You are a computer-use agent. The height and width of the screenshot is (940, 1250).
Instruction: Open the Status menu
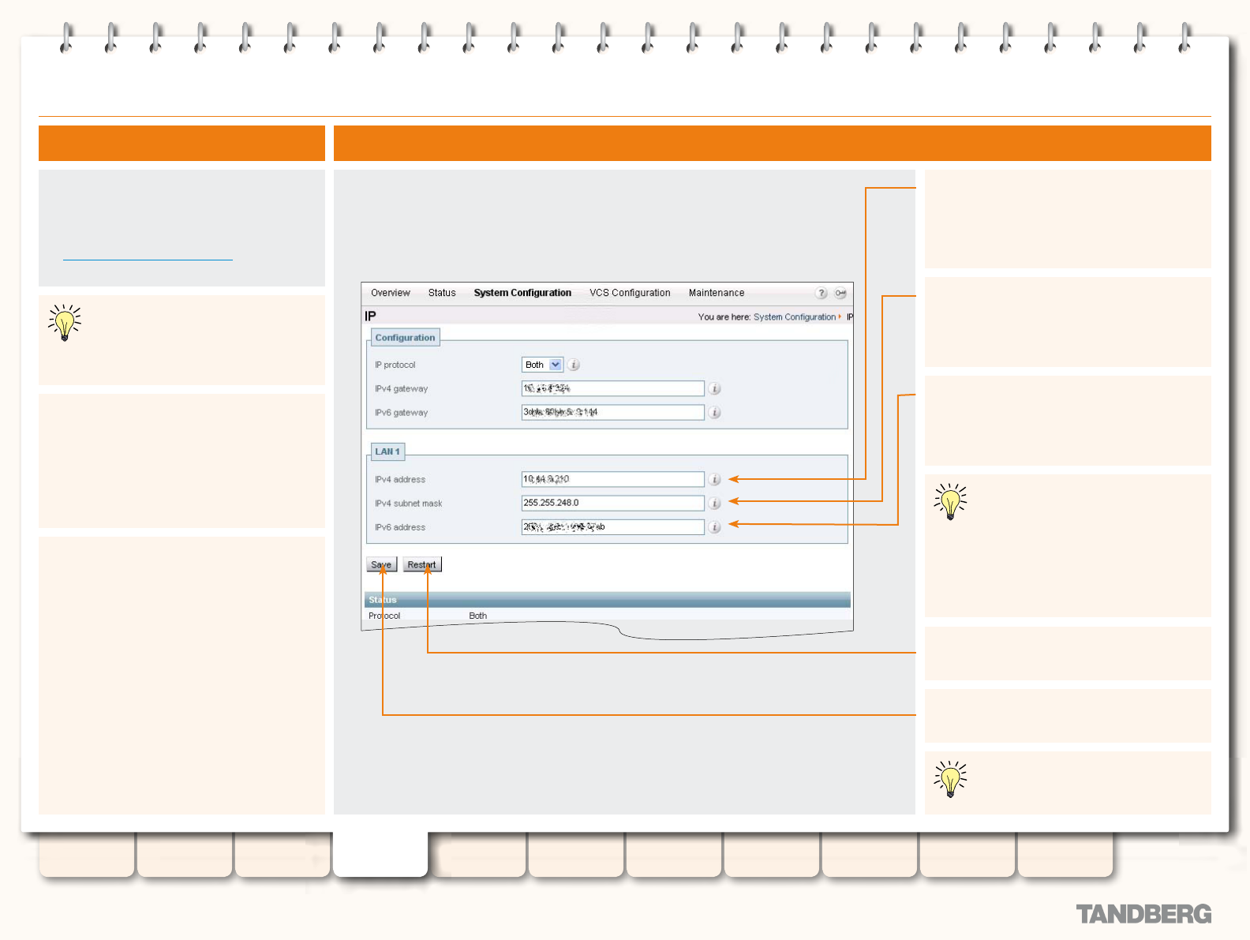(x=442, y=293)
